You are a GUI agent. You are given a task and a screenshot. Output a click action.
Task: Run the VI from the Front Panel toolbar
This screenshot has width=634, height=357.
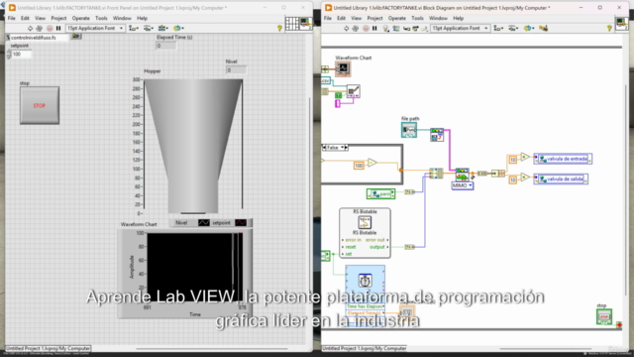30,29
